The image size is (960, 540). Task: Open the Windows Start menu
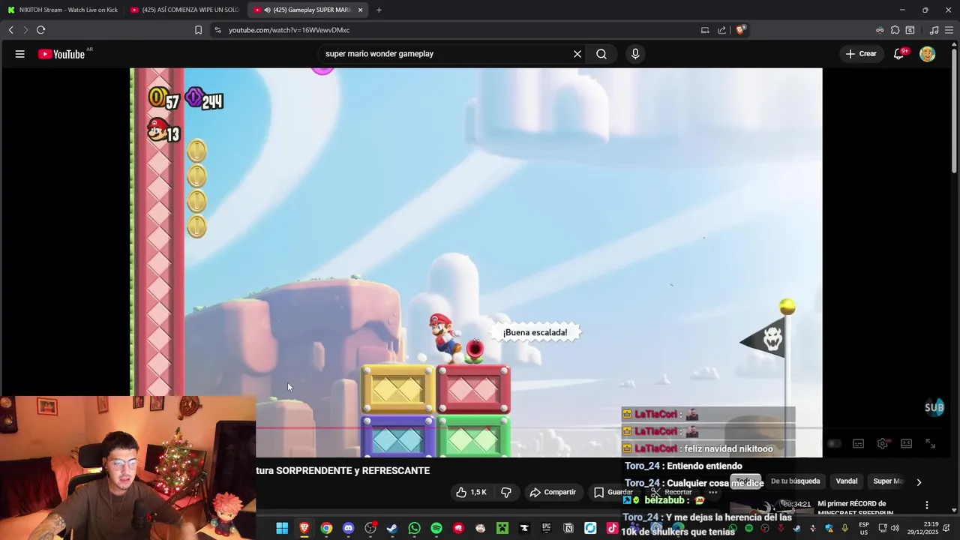[282, 529]
